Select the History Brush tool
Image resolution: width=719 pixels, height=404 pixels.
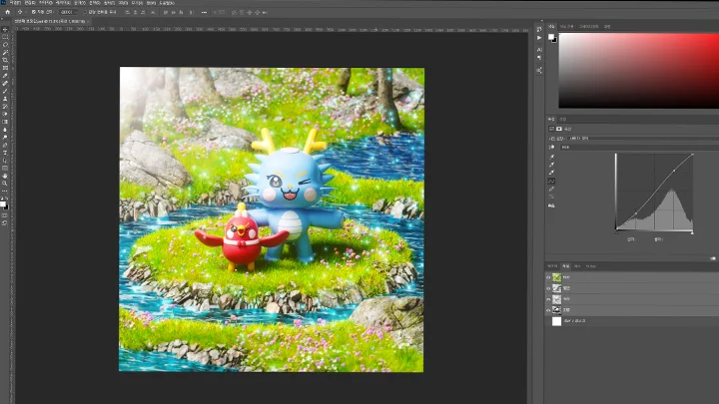click(5, 107)
